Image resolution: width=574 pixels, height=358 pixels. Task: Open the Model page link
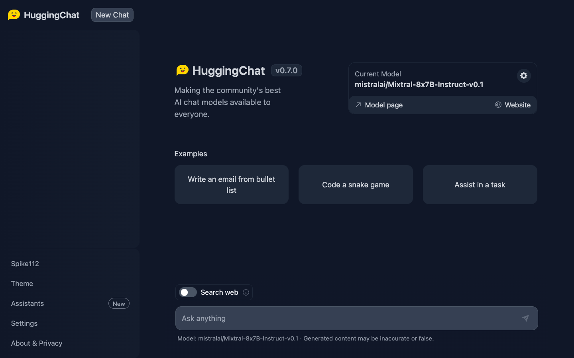tap(383, 105)
